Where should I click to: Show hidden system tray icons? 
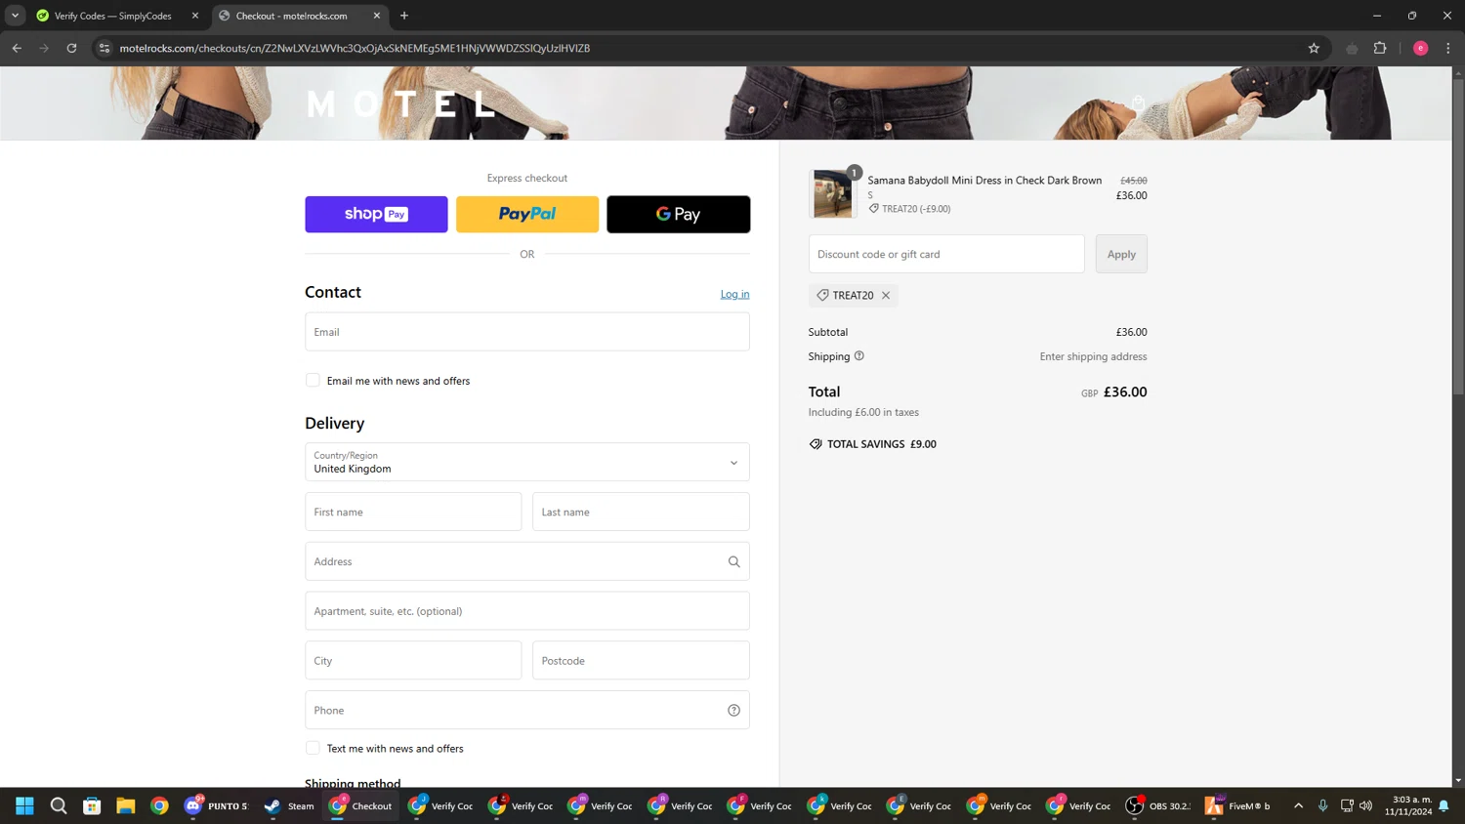click(1298, 805)
